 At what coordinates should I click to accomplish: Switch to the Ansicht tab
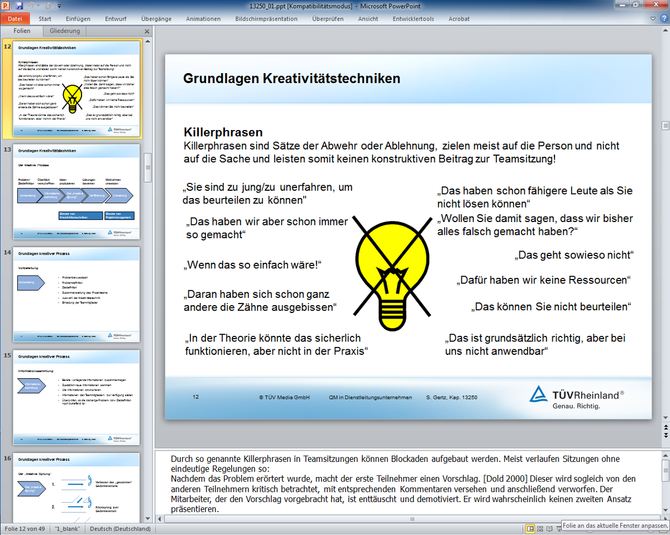[x=368, y=18]
